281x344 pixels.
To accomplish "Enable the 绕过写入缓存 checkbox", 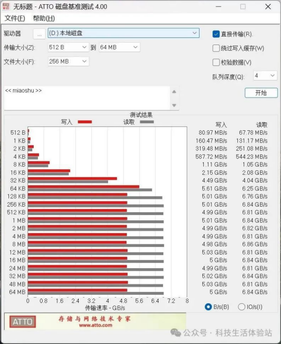I will [x=216, y=48].
